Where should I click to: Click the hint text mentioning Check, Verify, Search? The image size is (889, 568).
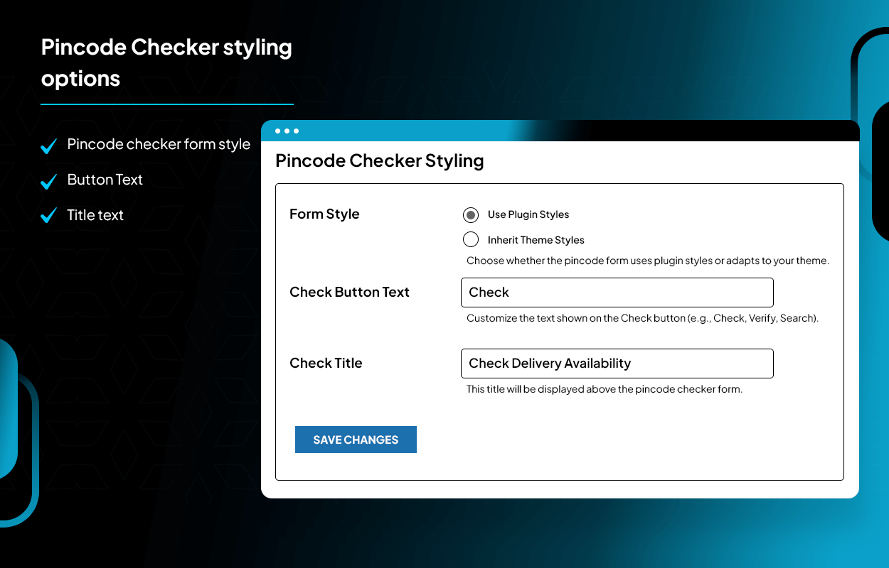[x=643, y=318]
